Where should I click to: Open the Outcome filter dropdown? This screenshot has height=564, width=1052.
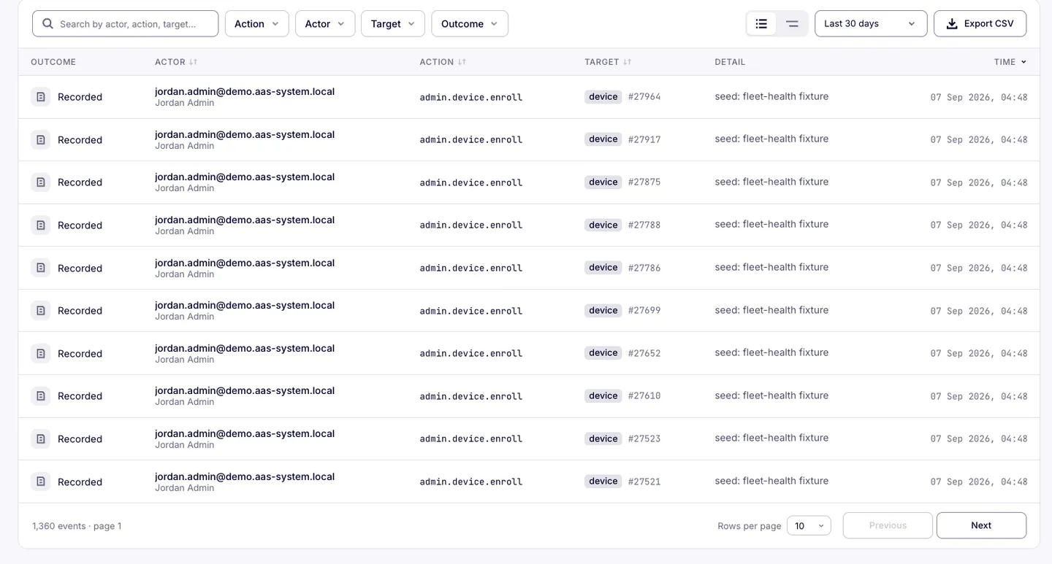(x=470, y=24)
